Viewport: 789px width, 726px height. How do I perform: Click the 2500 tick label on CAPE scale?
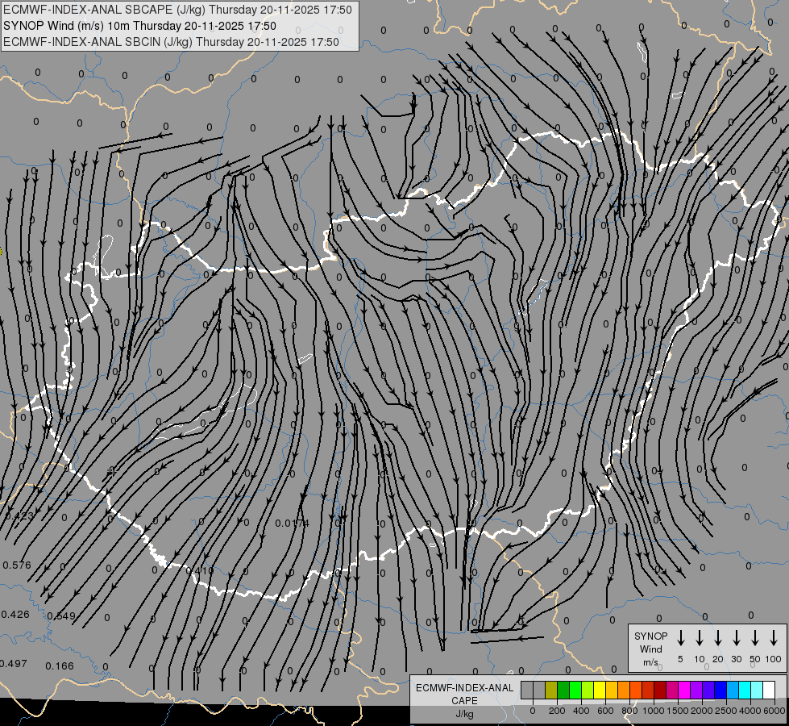tap(726, 711)
